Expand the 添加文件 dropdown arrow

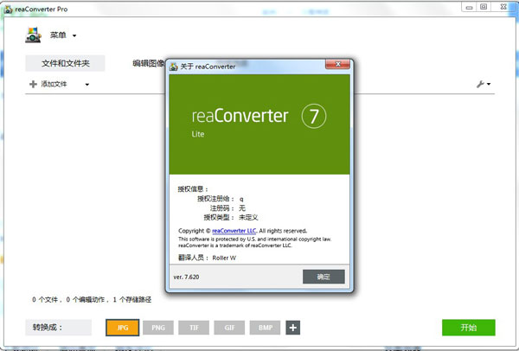[87, 85]
